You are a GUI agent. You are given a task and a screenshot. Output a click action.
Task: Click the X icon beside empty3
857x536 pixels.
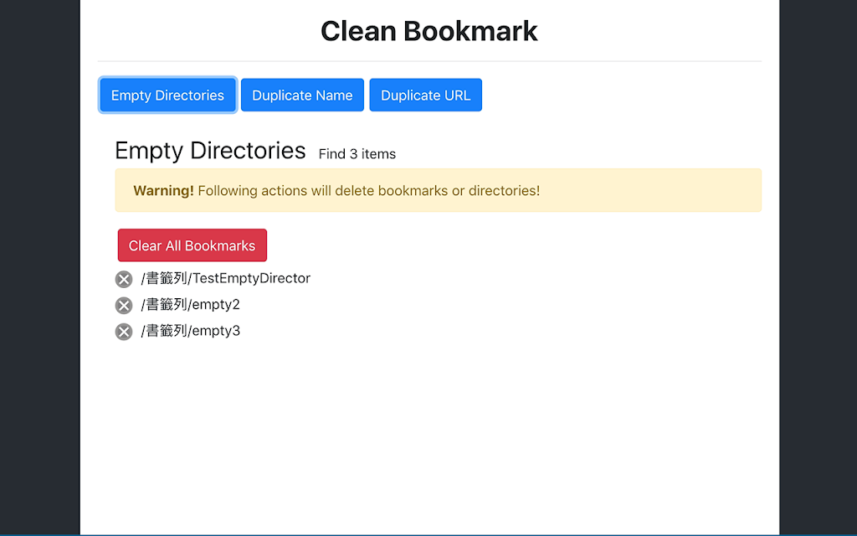tap(124, 332)
